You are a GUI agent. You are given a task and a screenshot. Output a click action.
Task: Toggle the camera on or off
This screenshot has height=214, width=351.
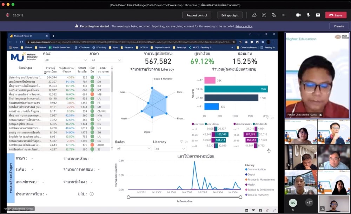tap(298, 15)
